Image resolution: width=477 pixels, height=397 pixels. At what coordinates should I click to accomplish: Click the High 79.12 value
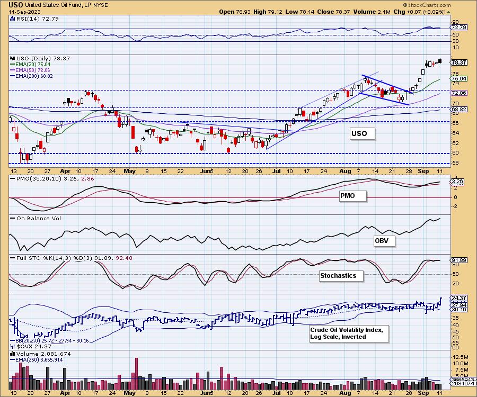click(268, 12)
